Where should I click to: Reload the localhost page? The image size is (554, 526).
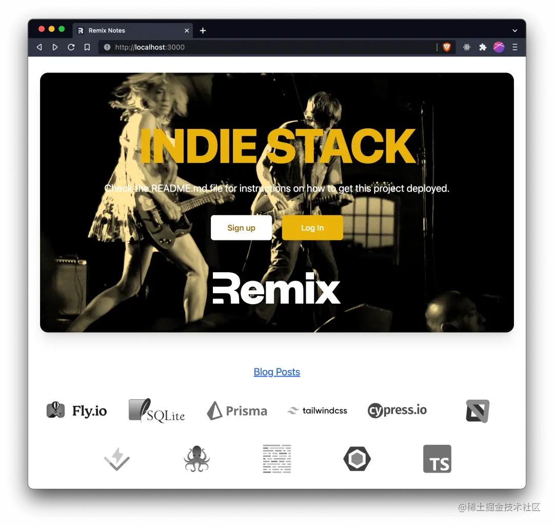click(x=71, y=47)
